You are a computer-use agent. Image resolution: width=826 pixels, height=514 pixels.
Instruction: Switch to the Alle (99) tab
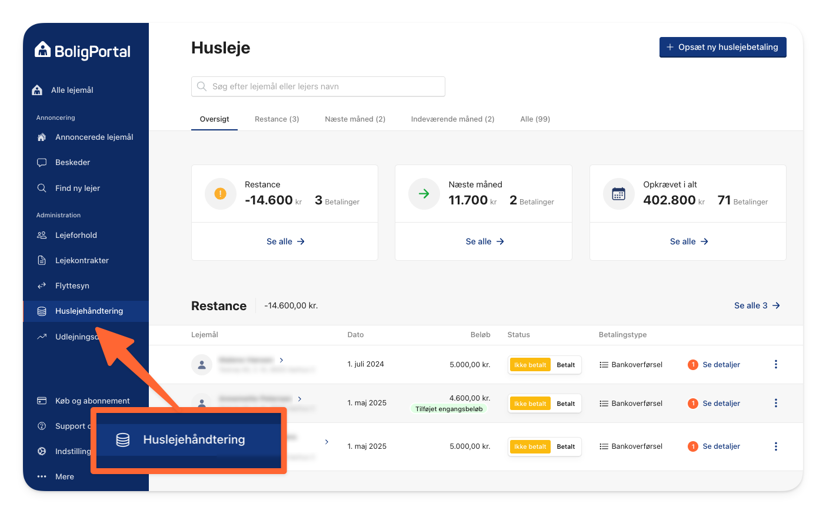click(535, 119)
